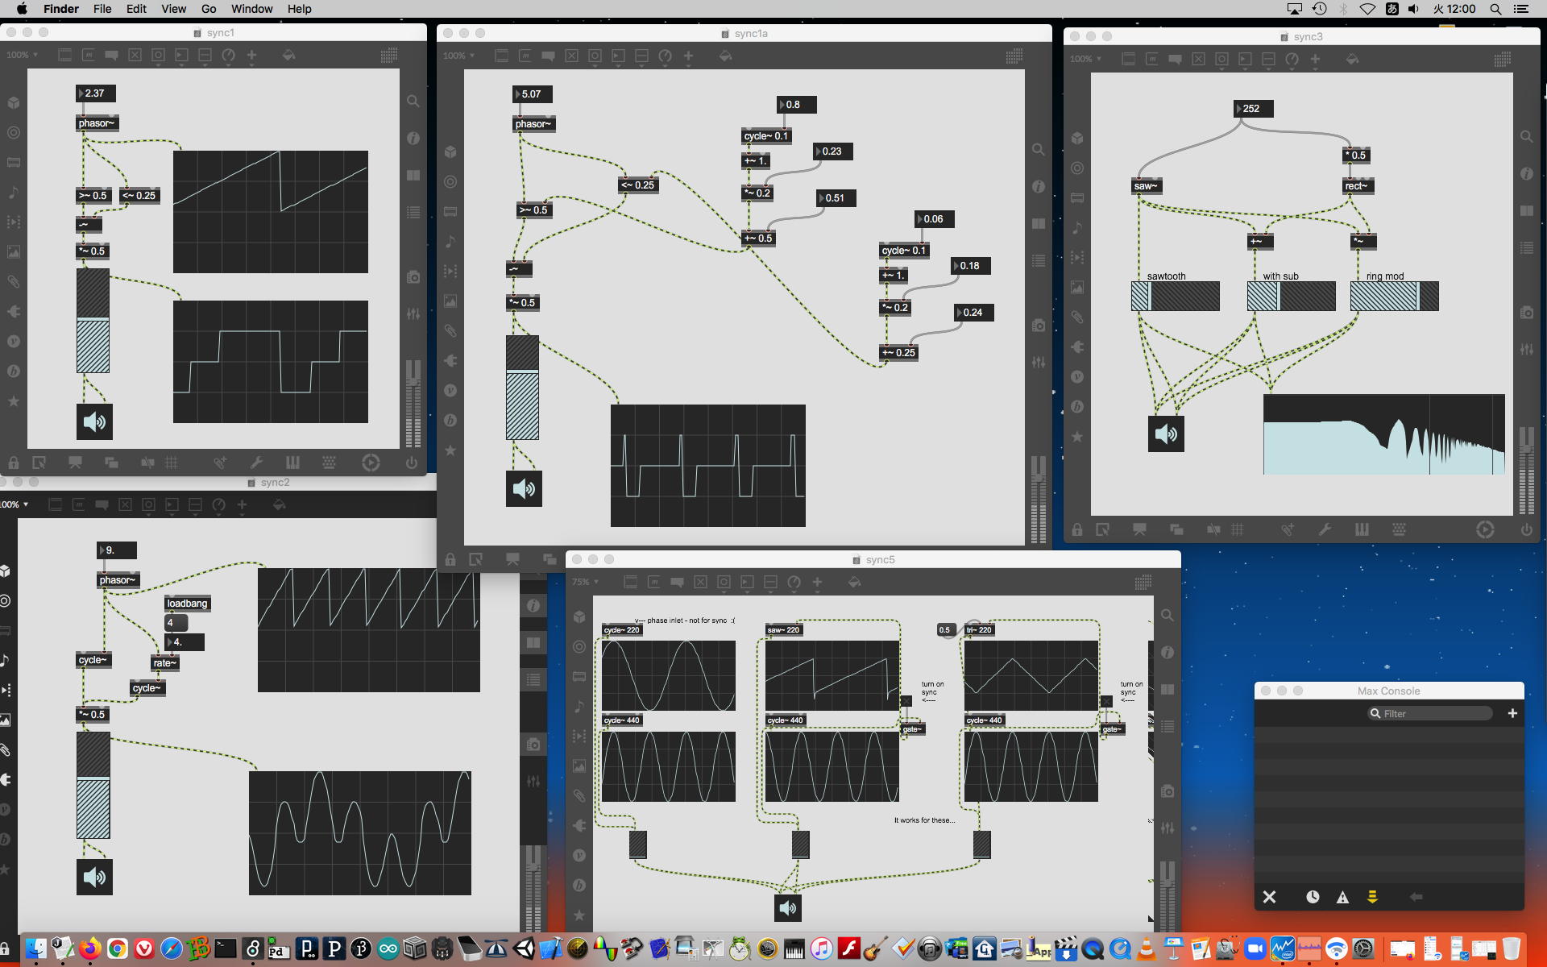Toggle the ezdac speaker button in sync3

point(1166,434)
